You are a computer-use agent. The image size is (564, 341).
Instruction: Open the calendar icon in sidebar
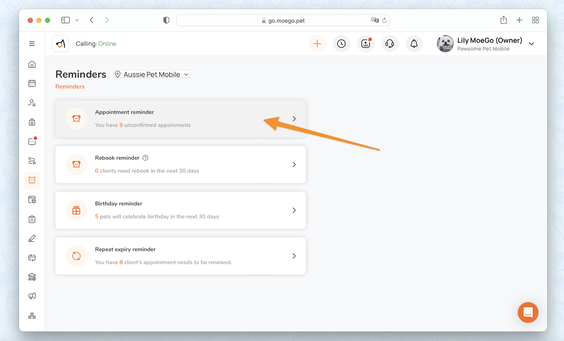click(32, 83)
